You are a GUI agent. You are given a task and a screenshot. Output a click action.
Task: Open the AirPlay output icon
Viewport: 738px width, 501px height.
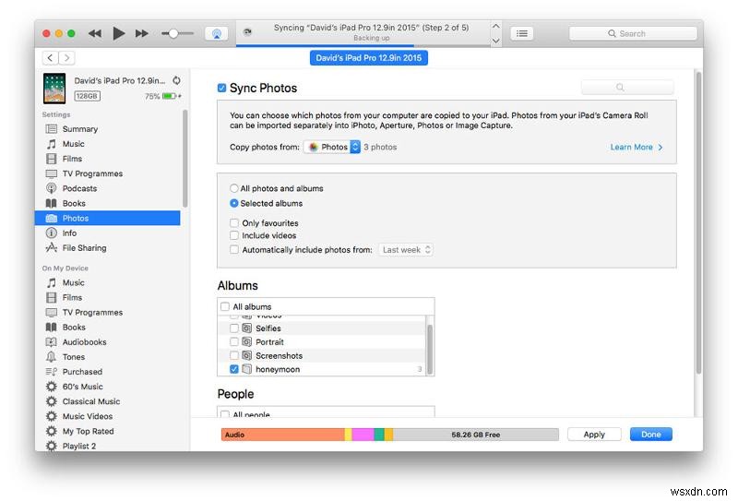(x=217, y=33)
